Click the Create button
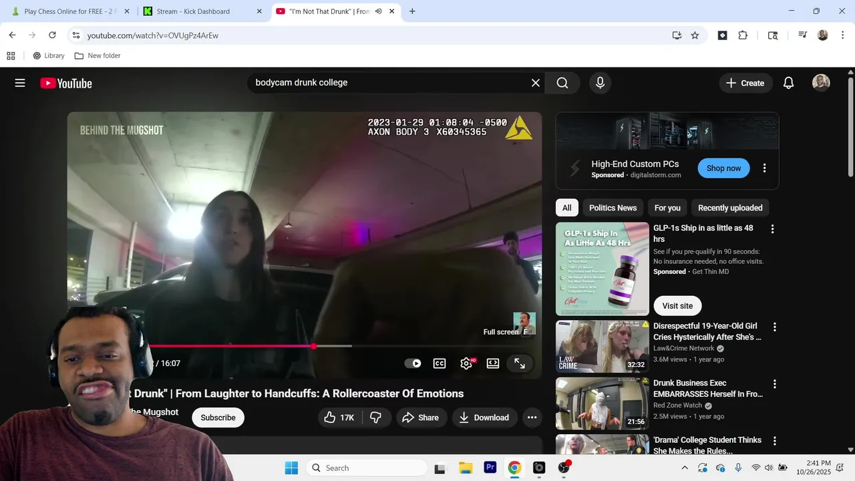Screen dimensions: 855x481 (745, 83)
